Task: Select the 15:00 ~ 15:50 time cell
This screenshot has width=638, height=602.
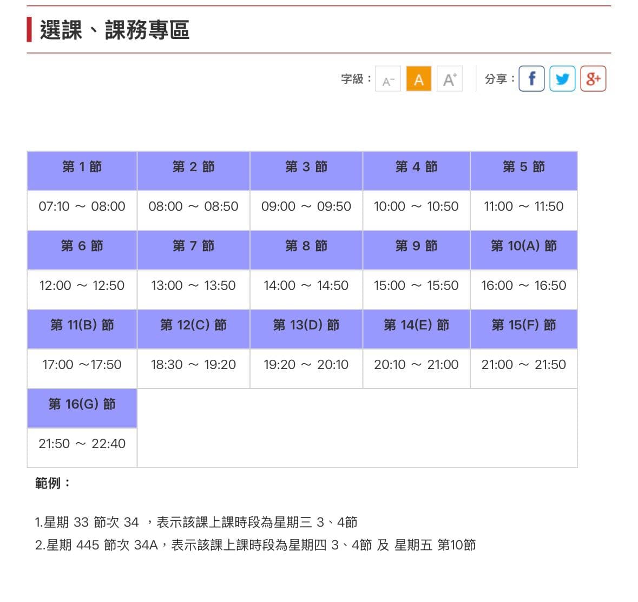Action: pos(417,289)
